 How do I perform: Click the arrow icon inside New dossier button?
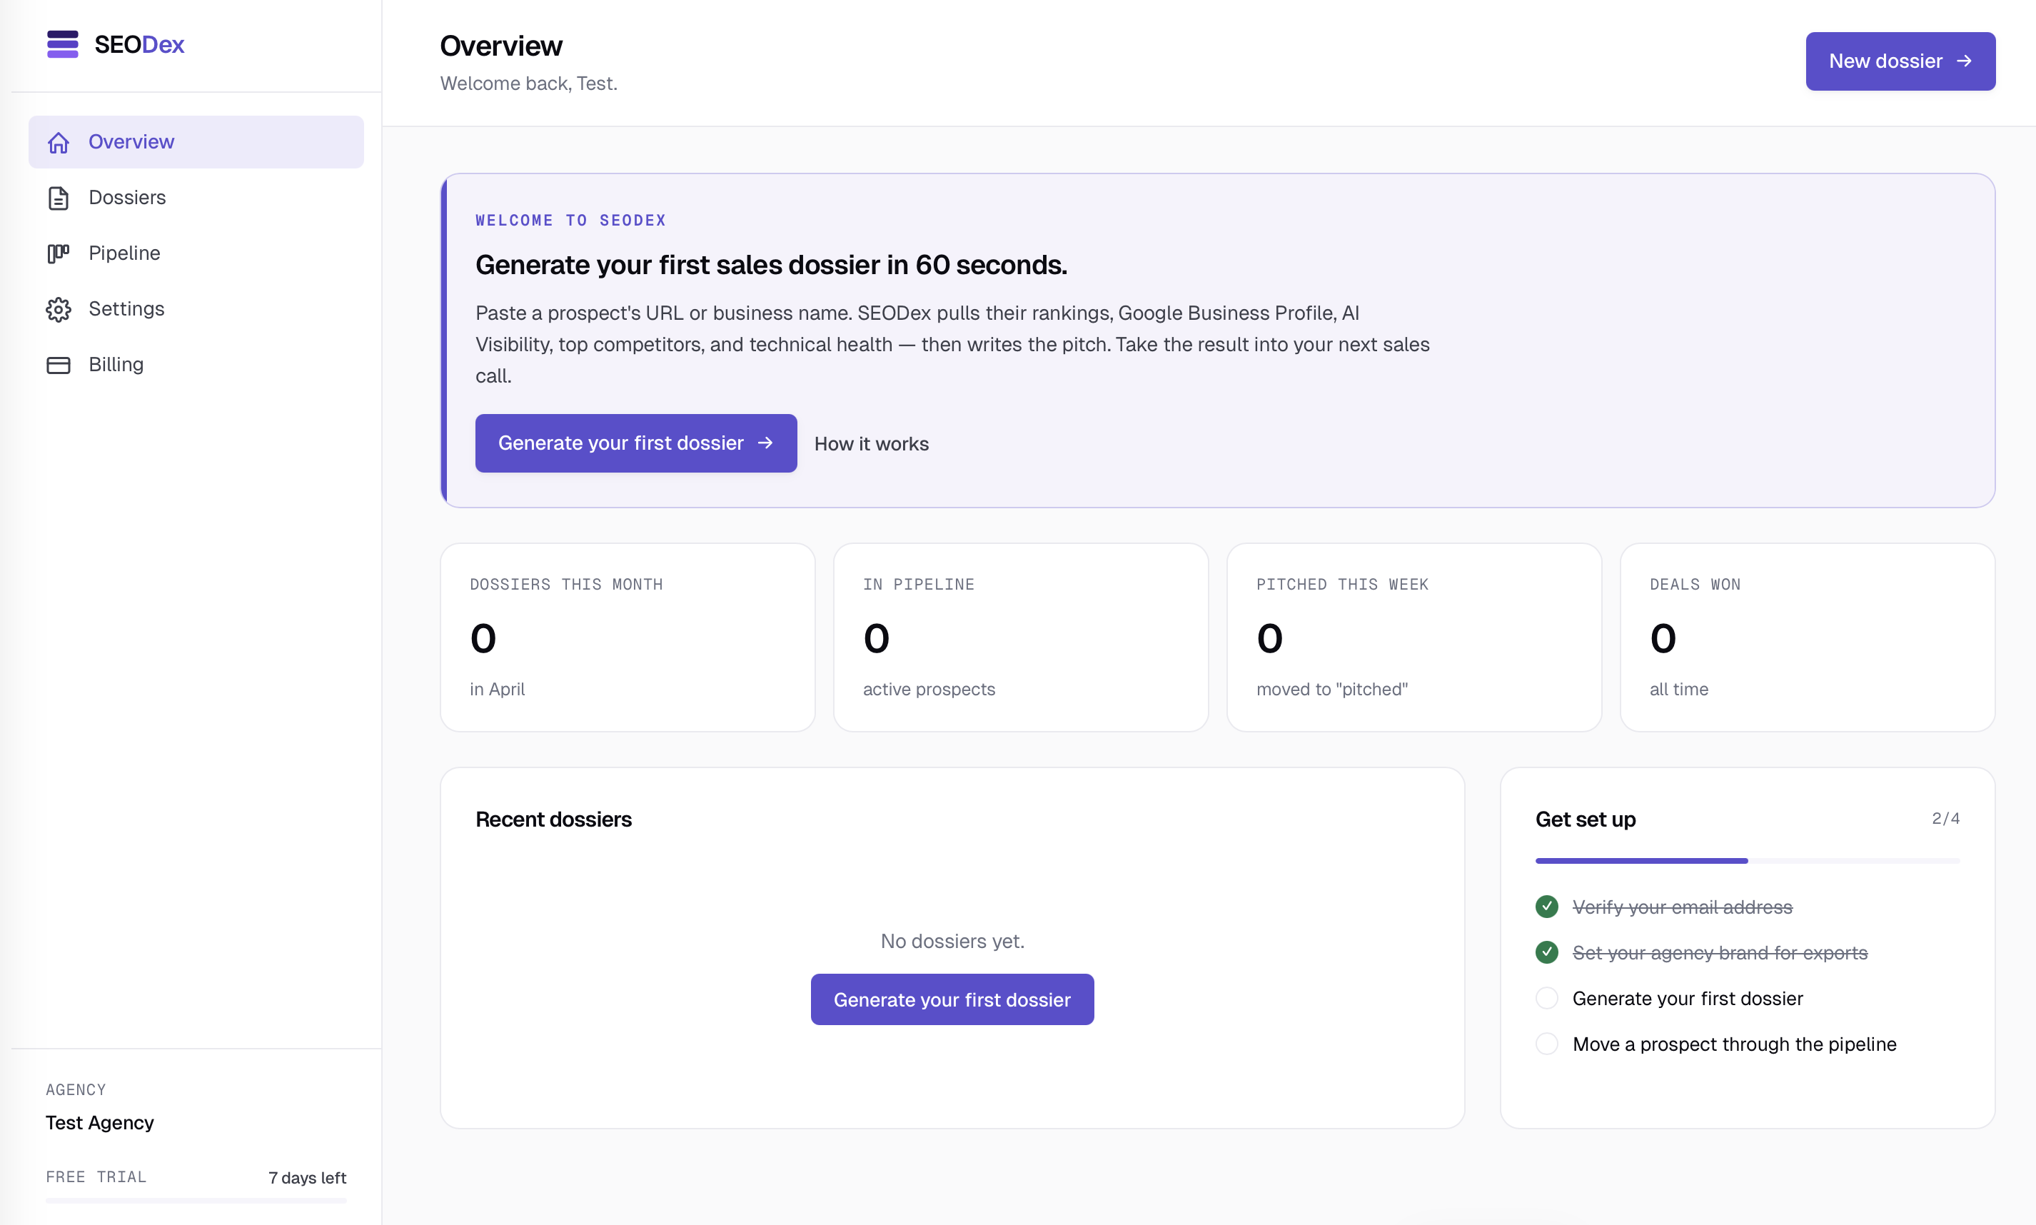coord(1965,60)
